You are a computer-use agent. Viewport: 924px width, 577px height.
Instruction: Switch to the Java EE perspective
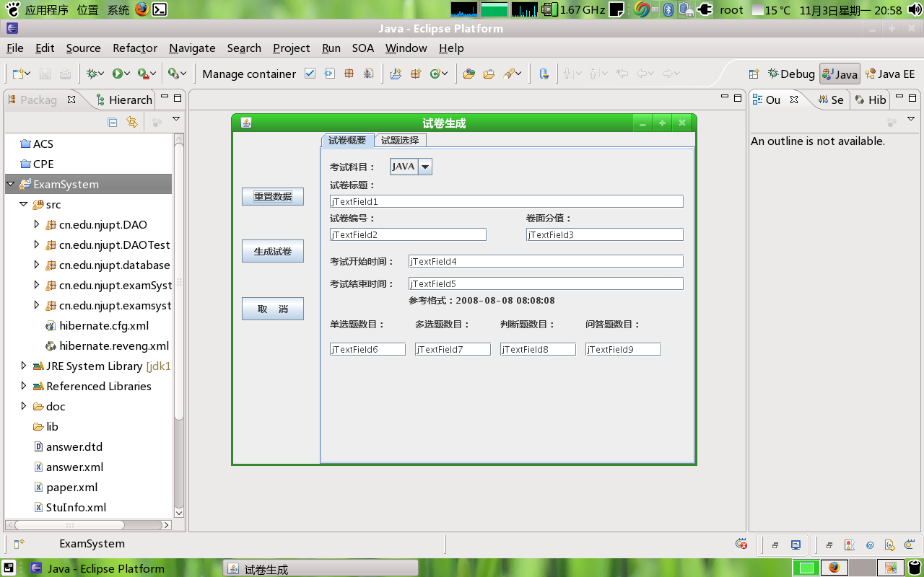pos(890,74)
